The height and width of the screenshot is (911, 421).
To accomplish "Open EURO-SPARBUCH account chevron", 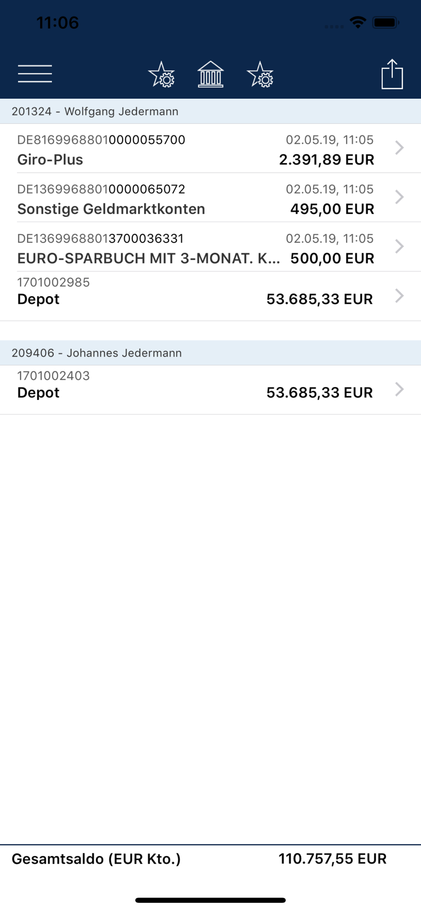I will (x=400, y=246).
